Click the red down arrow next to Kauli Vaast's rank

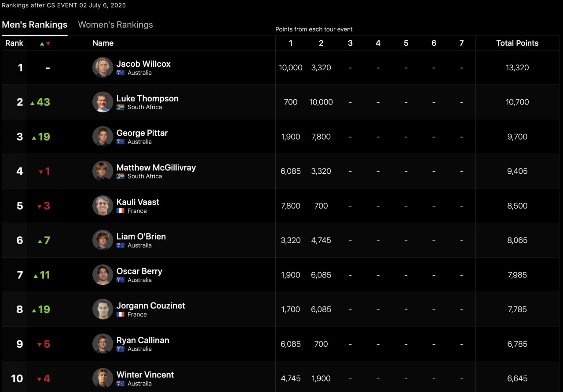click(39, 207)
